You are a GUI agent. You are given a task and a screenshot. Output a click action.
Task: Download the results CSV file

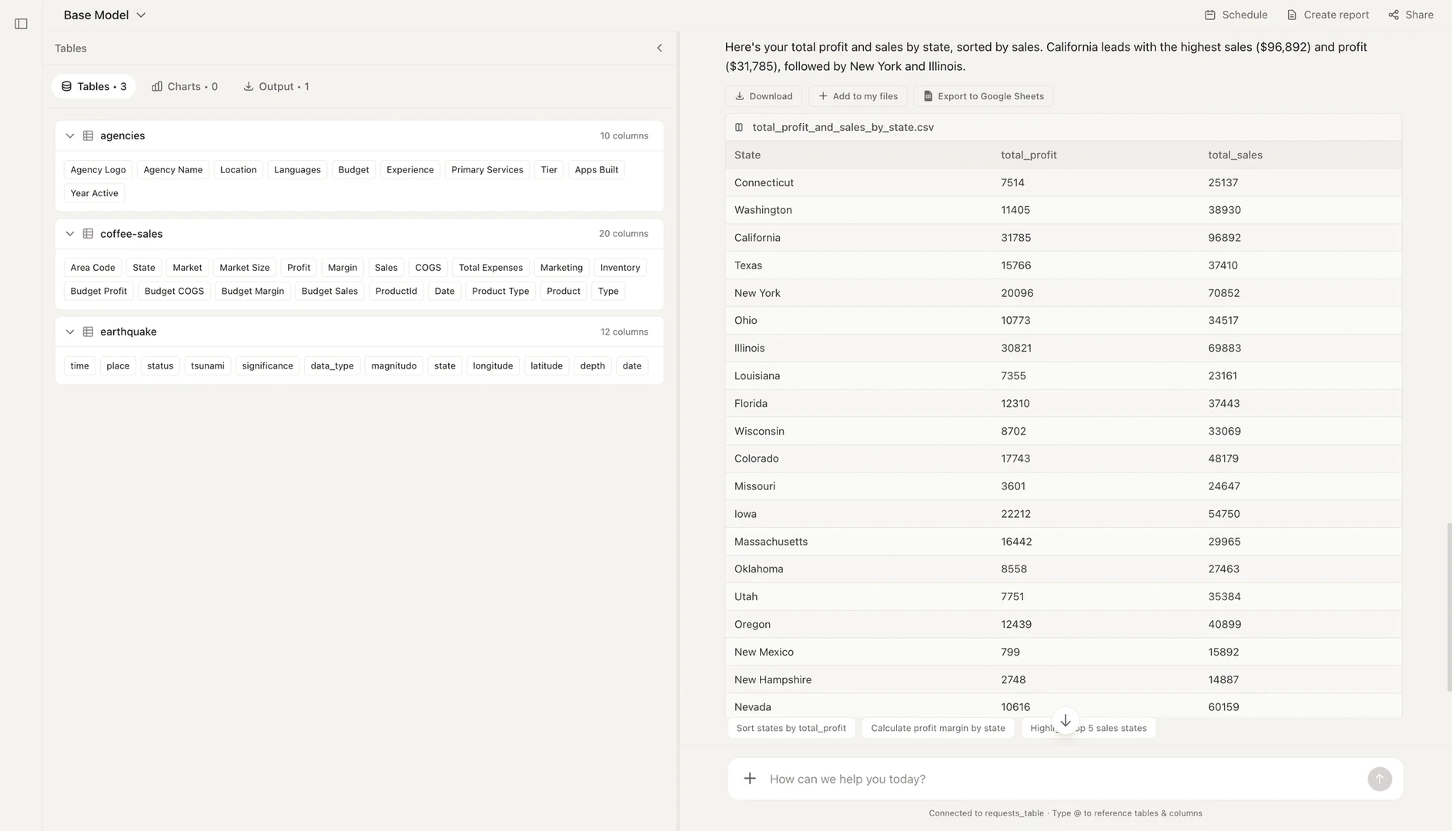pyautogui.click(x=763, y=96)
